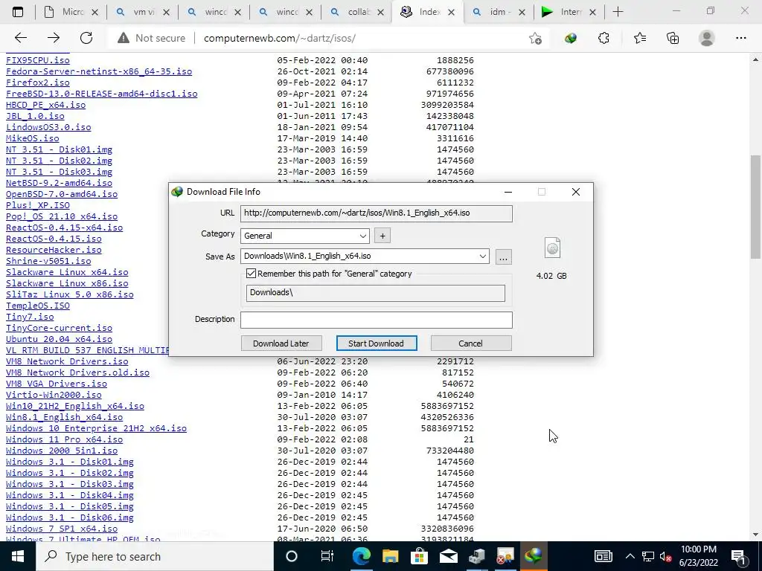Switch to the Intern tab
The width and height of the screenshot is (762, 571).
(x=569, y=12)
